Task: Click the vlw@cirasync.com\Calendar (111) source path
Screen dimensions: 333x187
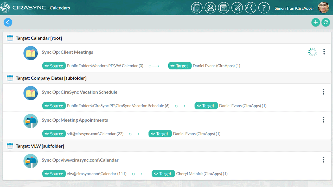Action: [97, 174]
